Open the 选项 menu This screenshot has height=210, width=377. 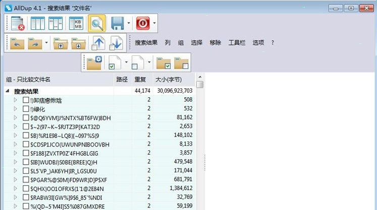(258, 43)
